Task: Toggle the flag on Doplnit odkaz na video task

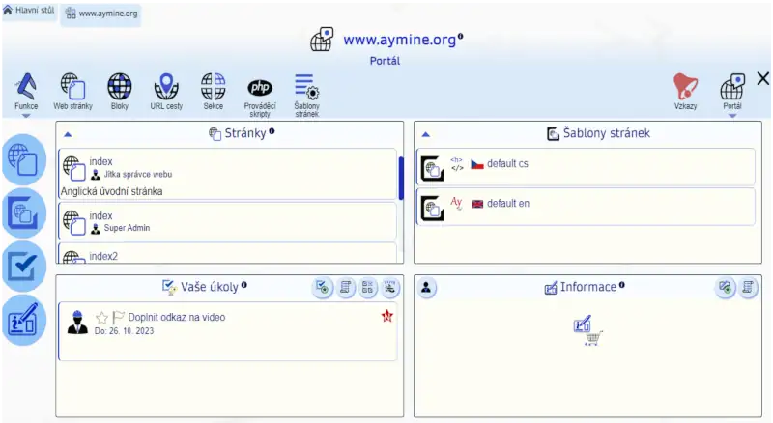Action: click(118, 317)
